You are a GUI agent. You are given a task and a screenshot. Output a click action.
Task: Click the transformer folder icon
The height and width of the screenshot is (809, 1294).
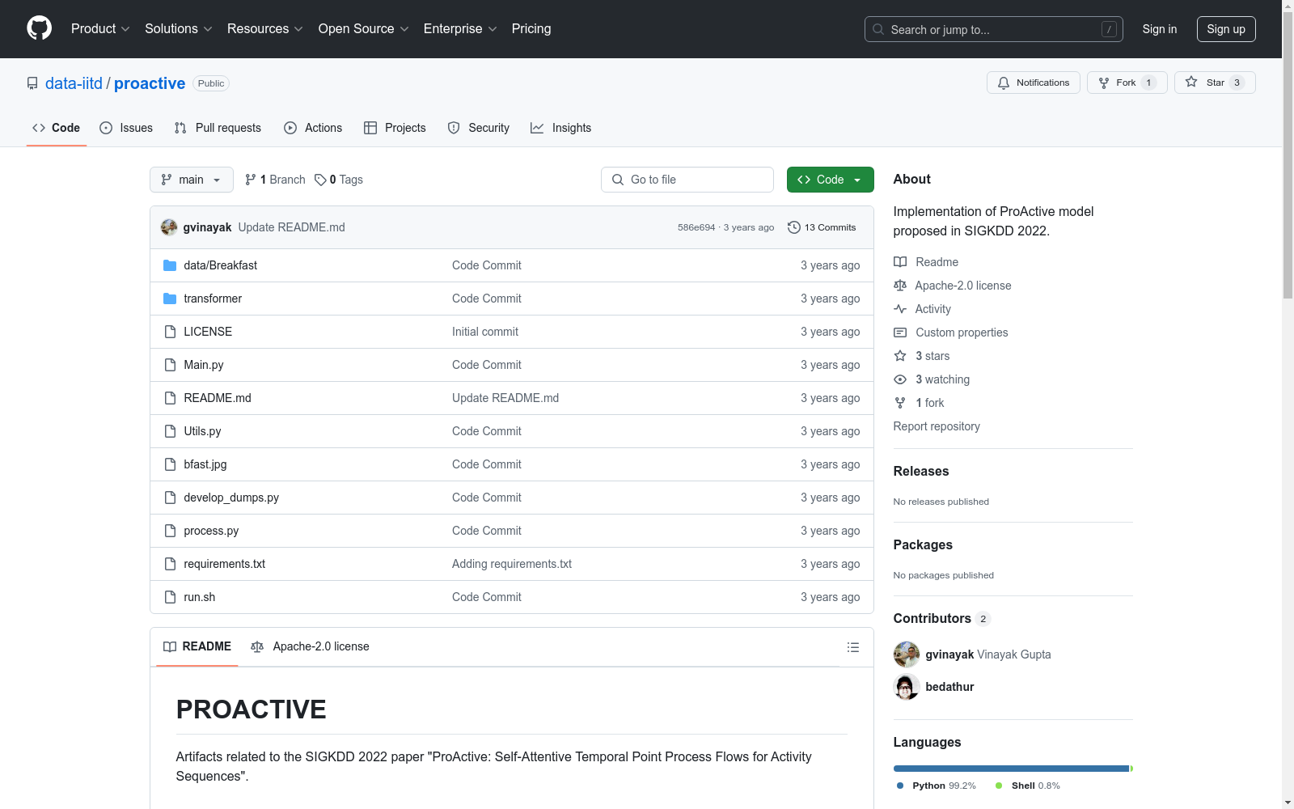pyautogui.click(x=170, y=299)
